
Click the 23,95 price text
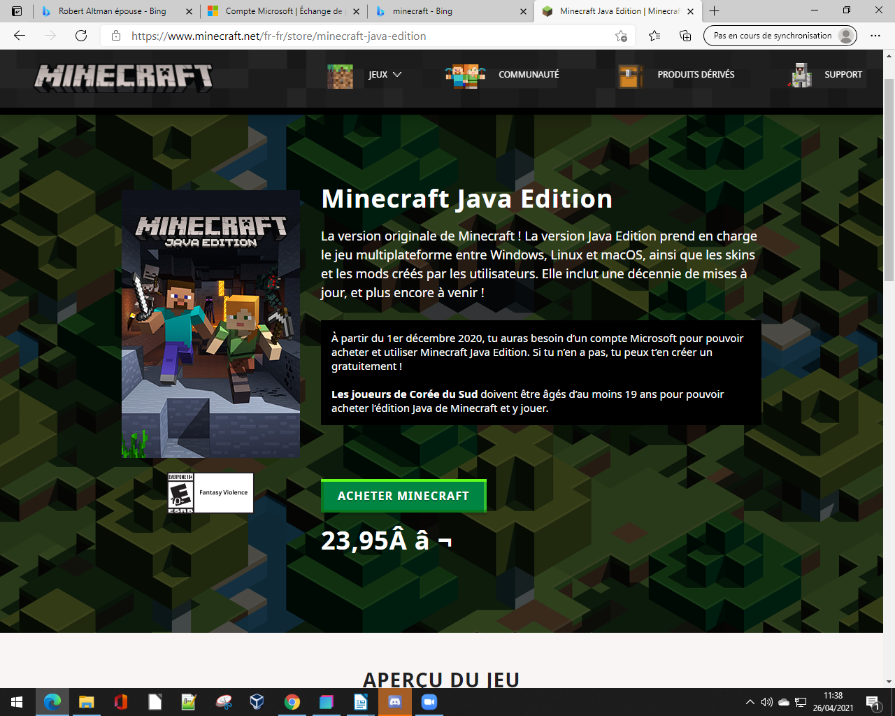click(x=387, y=540)
